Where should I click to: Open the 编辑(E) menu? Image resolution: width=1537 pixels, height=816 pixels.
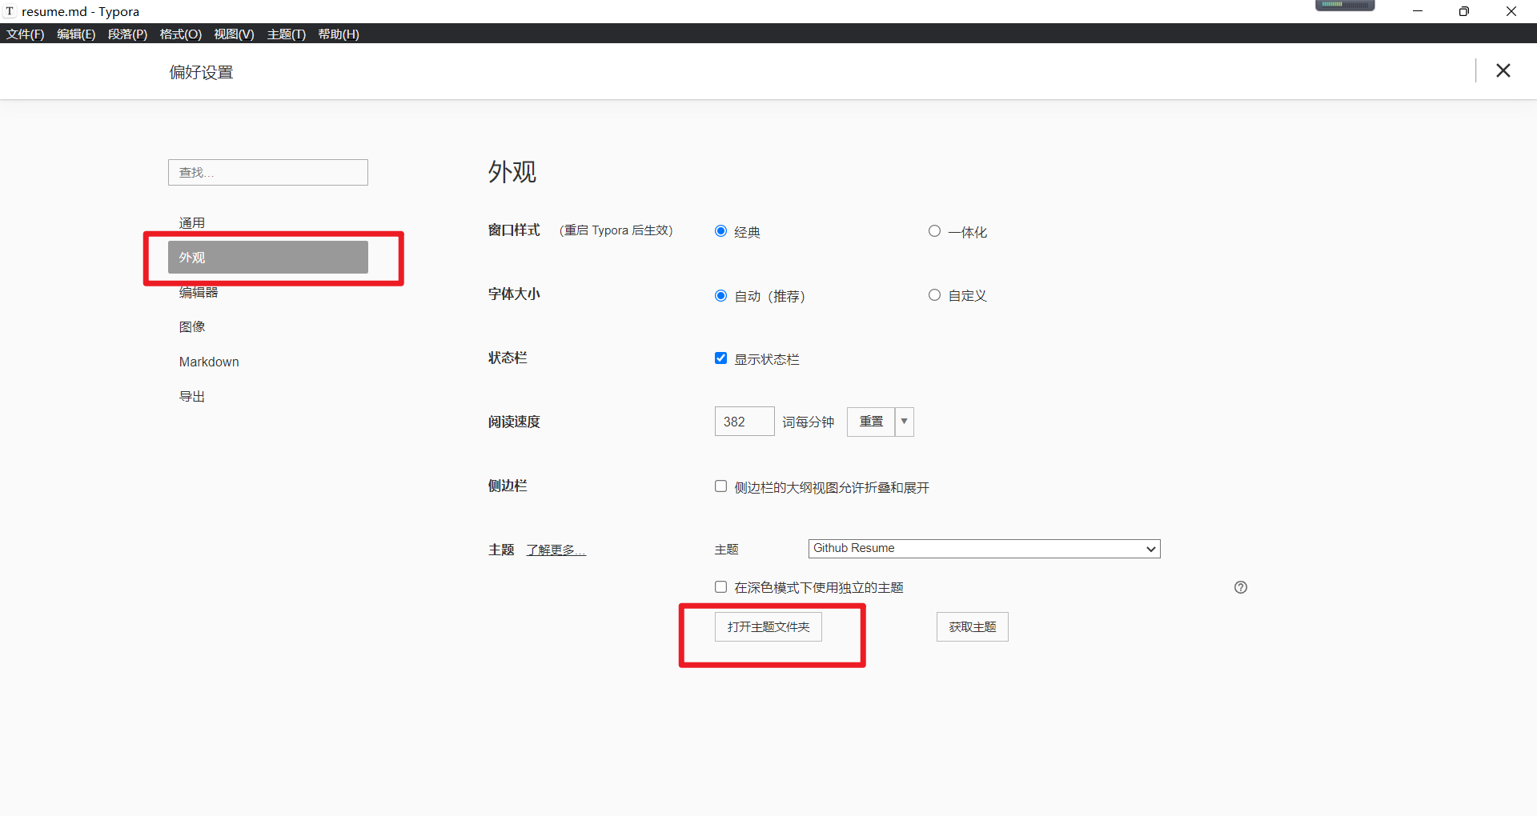click(76, 34)
